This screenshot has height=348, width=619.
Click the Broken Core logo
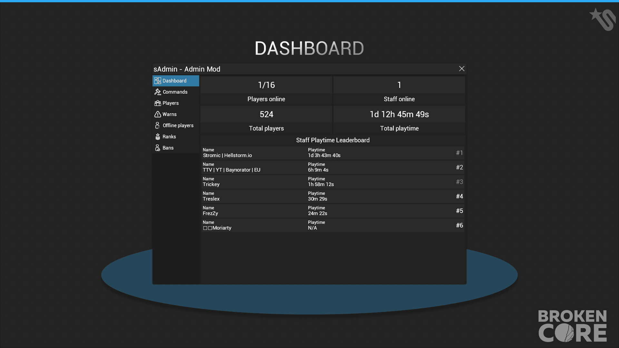573,326
